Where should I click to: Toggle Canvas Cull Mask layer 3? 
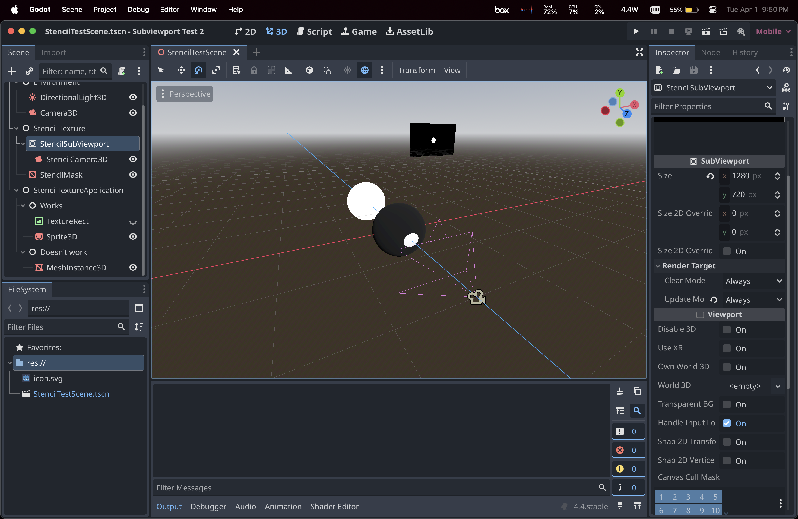[688, 497]
